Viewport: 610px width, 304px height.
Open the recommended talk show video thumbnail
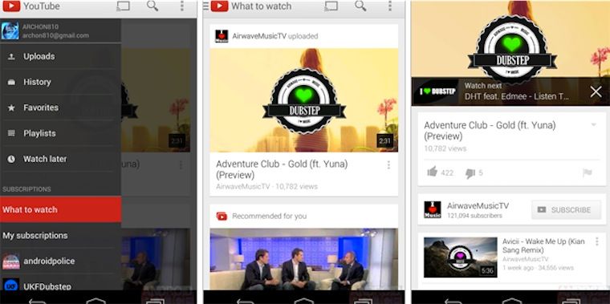tap(304, 259)
